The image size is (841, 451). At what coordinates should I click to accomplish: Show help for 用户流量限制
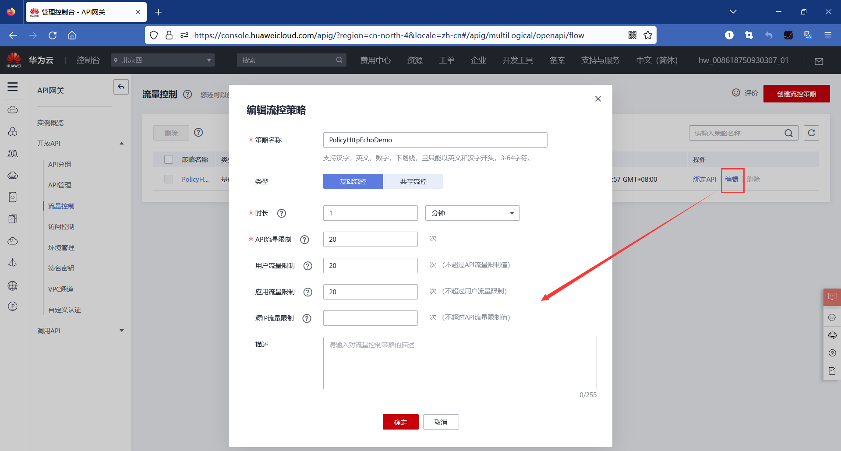pos(308,266)
